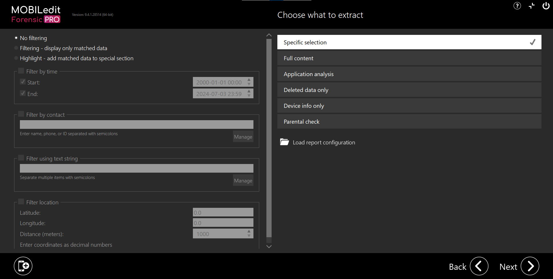This screenshot has width=553, height=279.
Task: Click the Back arrow circle icon
Action: click(x=479, y=266)
